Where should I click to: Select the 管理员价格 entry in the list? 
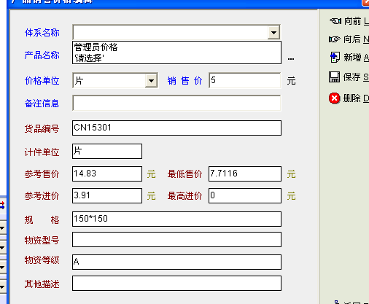point(96,47)
